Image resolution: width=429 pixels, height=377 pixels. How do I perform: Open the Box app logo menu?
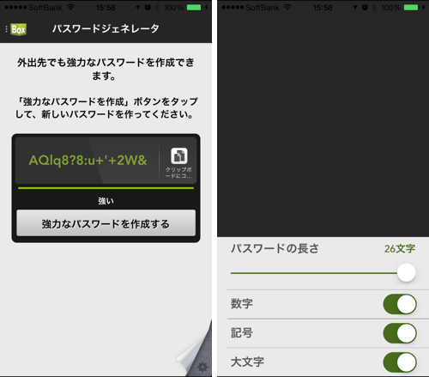click(19, 29)
